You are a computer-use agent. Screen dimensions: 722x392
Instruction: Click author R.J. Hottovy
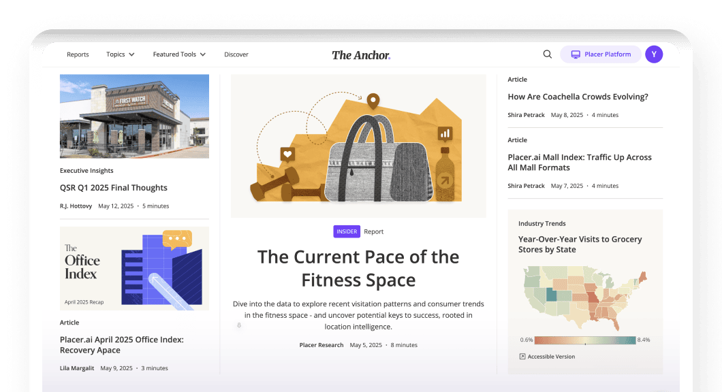coord(76,206)
